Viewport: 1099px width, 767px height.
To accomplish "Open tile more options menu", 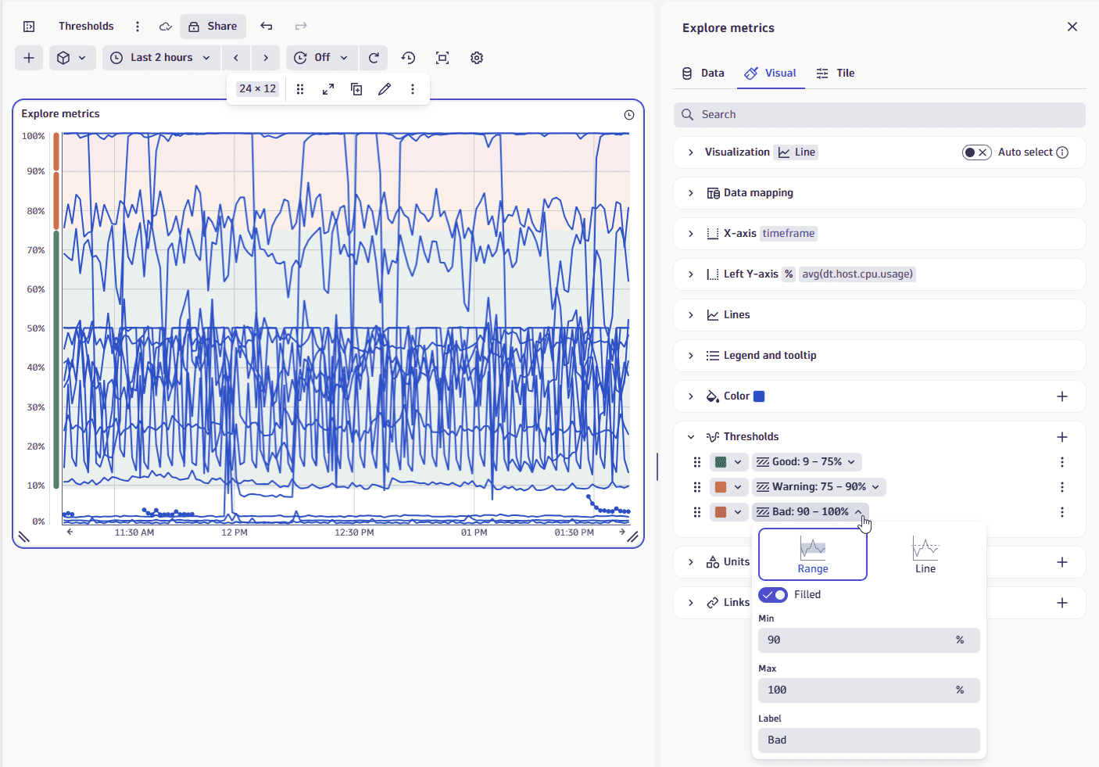I will (413, 89).
